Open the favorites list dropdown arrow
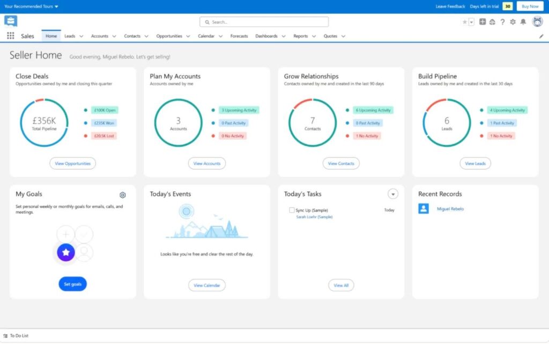The image size is (549, 344). coord(472,22)
